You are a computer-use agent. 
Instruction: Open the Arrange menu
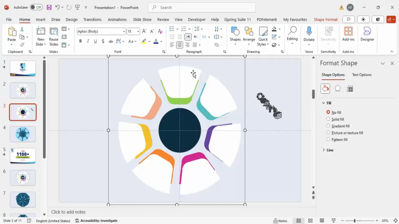tap(249, 37)
